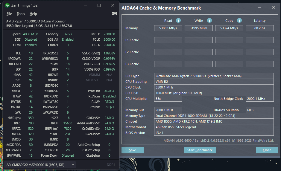
Task: Click the RttPark value RZQ/1
Action: 109,107
